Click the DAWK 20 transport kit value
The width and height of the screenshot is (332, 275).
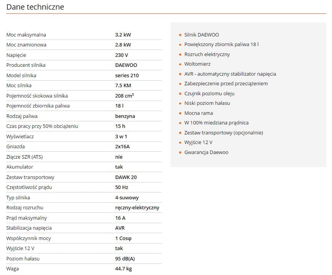(x=126, y=177)
